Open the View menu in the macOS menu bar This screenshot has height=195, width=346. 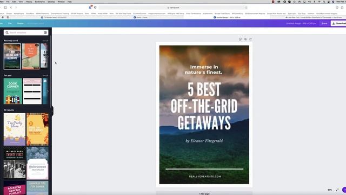pyautogui.click(x=21, y=2)
